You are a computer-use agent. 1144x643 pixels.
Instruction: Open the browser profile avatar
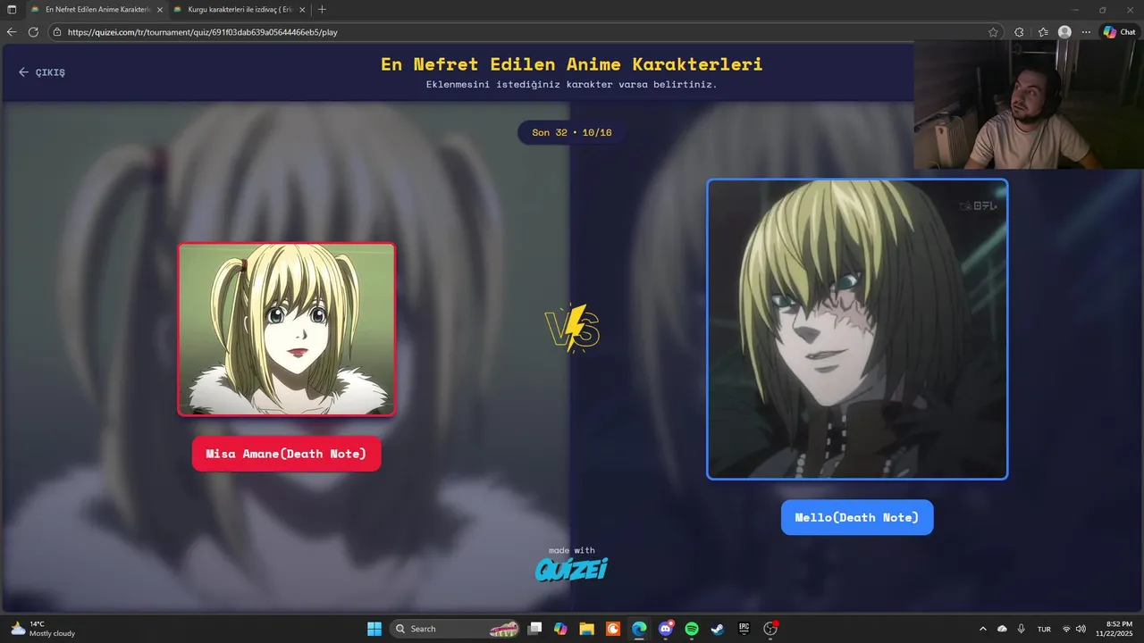point(1064,32)
